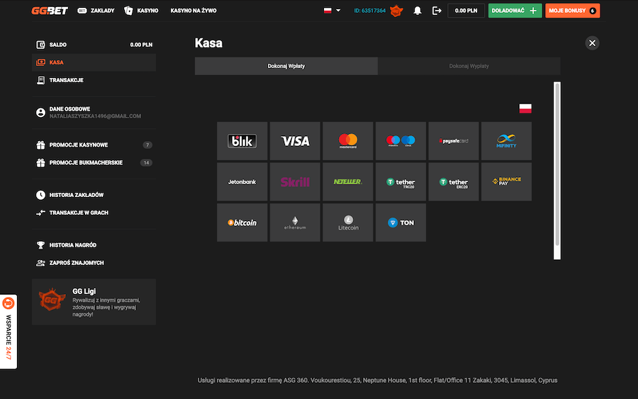Click the 0.00 PLN balance box in header
Image resolution: width=638 pixels, height=399 pixels.
click(x=466, y=11)
